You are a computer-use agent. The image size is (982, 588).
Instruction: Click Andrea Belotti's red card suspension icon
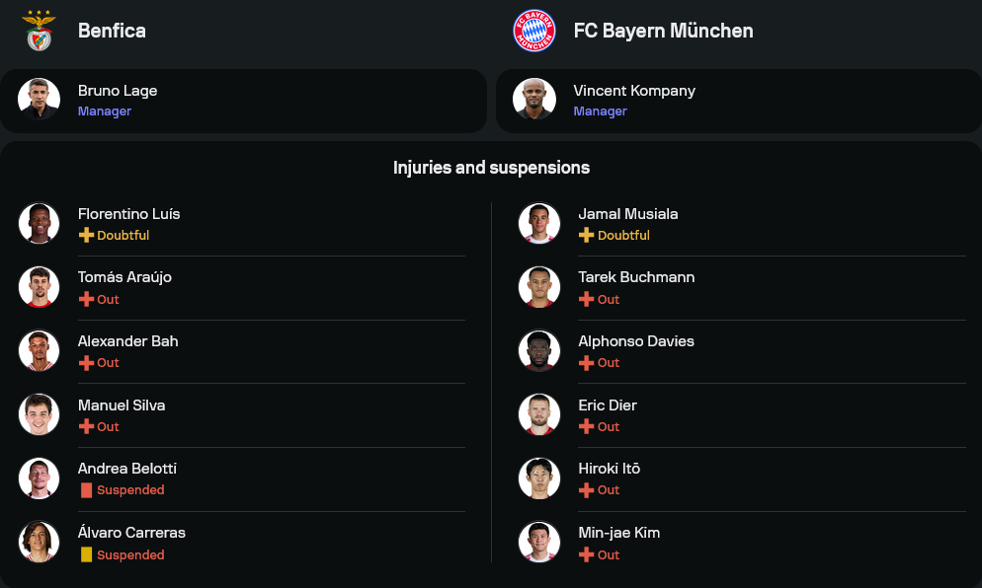[86, 490]
